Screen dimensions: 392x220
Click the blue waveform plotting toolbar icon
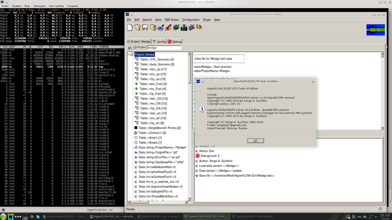192,27
